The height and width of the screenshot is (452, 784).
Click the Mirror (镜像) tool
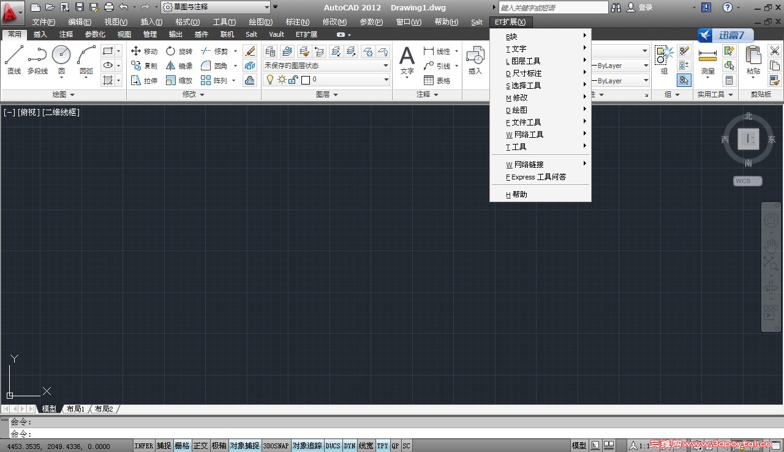click(x=179, y=66)
